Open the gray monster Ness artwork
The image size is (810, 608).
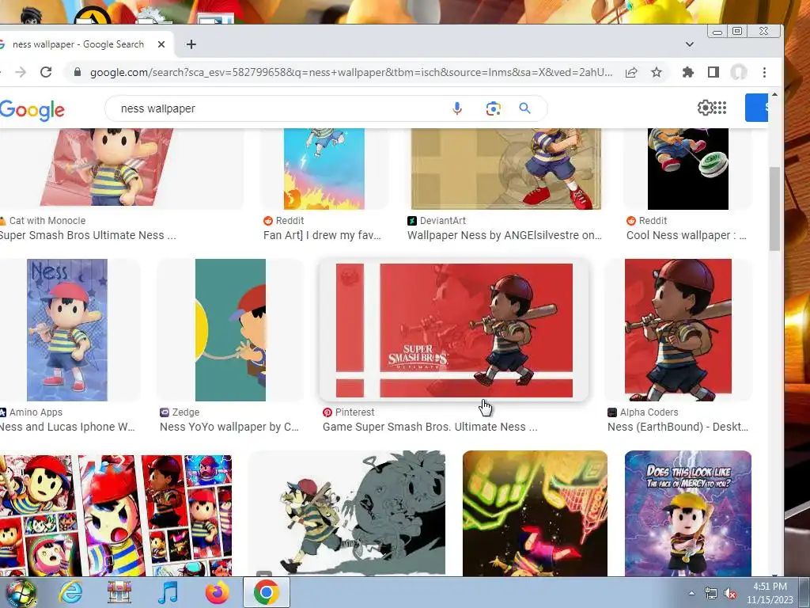(347, 513)
